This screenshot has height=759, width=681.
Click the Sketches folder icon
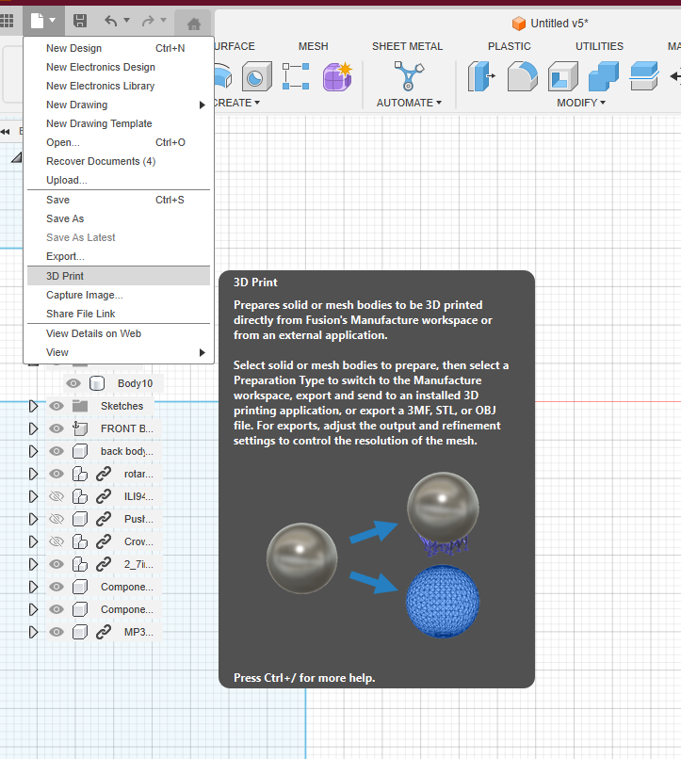(80, 406)
